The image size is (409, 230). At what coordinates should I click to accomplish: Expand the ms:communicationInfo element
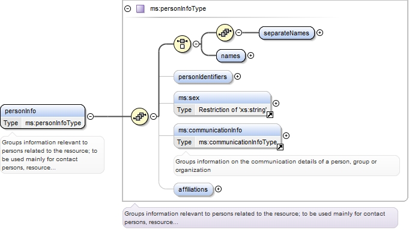coord(286,135)
